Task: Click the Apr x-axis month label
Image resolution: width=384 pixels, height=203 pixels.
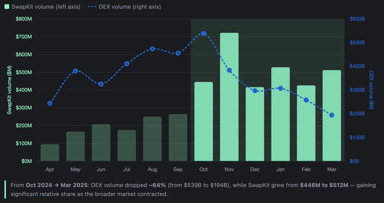Action: tap(50, 170)
